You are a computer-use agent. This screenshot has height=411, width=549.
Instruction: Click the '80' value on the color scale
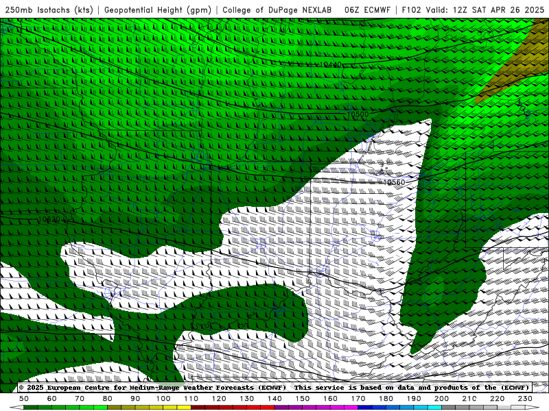coord(108,399)
